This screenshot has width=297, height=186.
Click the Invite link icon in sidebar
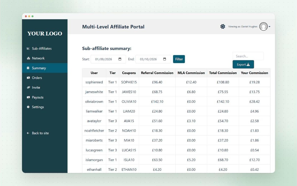pyautogui.click(x=28, y=87)
